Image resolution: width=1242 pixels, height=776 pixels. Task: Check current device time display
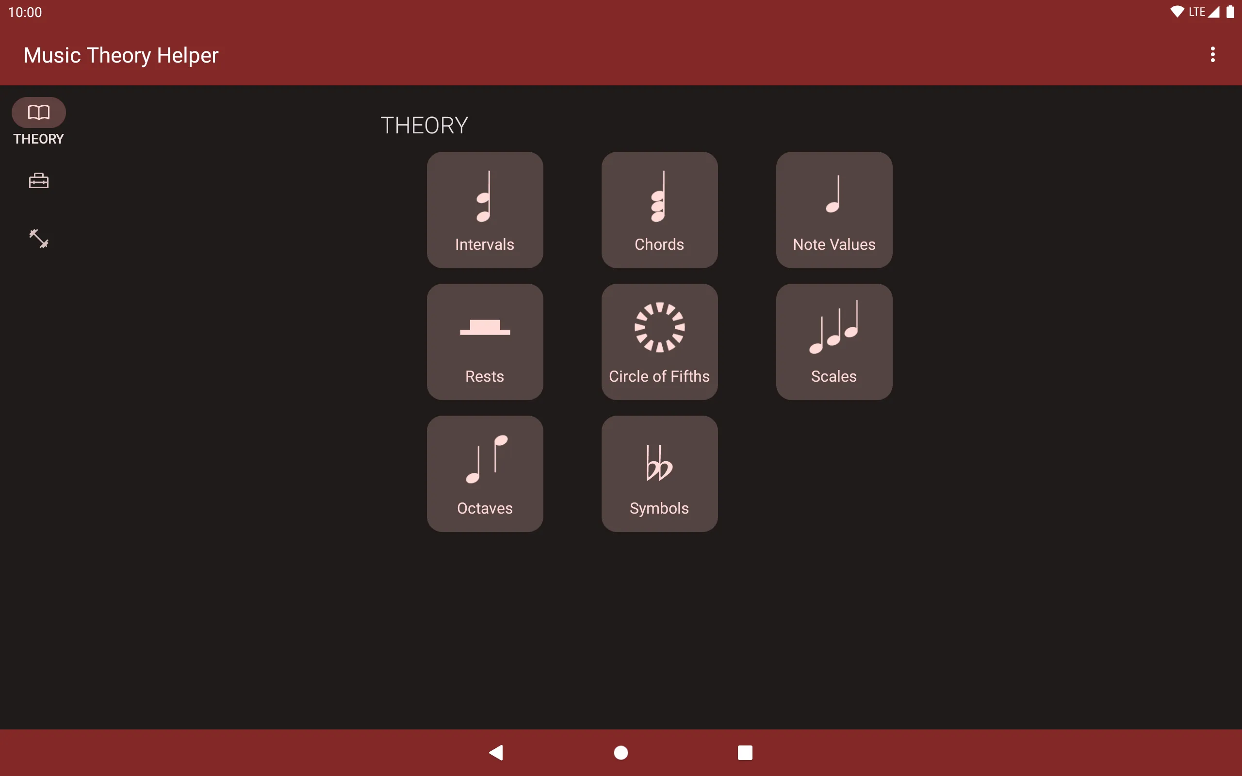[24, 12]
